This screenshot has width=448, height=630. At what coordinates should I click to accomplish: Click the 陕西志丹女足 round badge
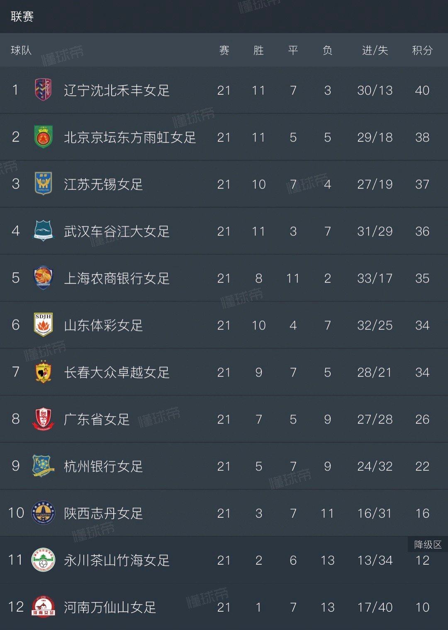(43, 513)
